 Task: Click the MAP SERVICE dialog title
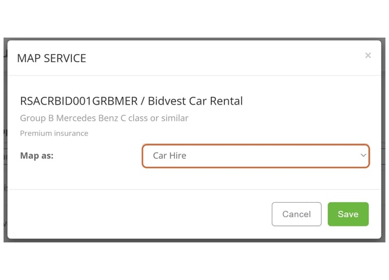pyautogui.click(x=52, y=58)
